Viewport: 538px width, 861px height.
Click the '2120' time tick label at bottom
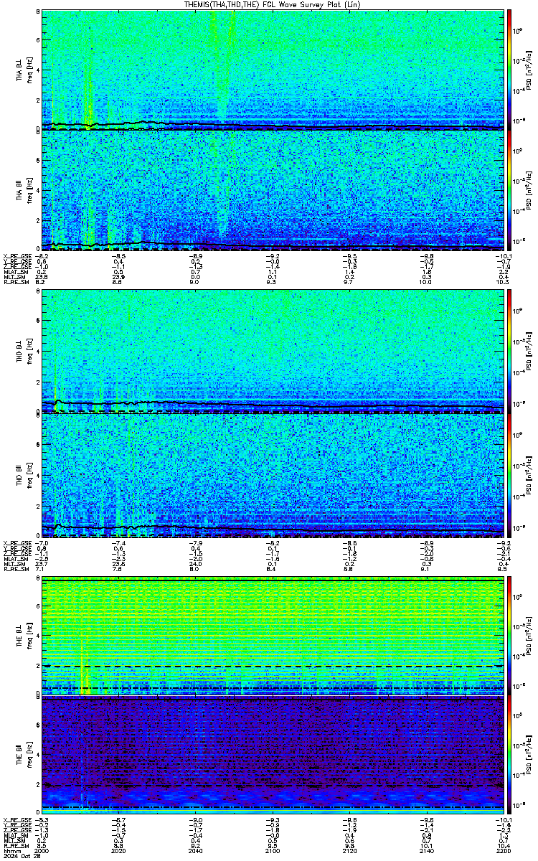tap(350, 851)
